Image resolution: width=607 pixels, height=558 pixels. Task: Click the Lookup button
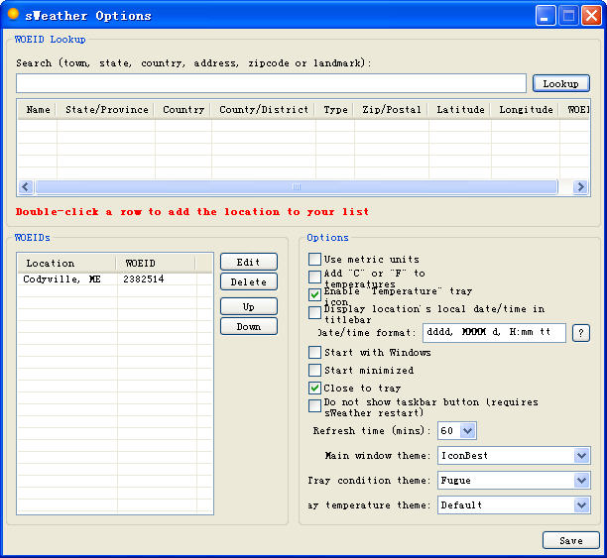[561, 83]
